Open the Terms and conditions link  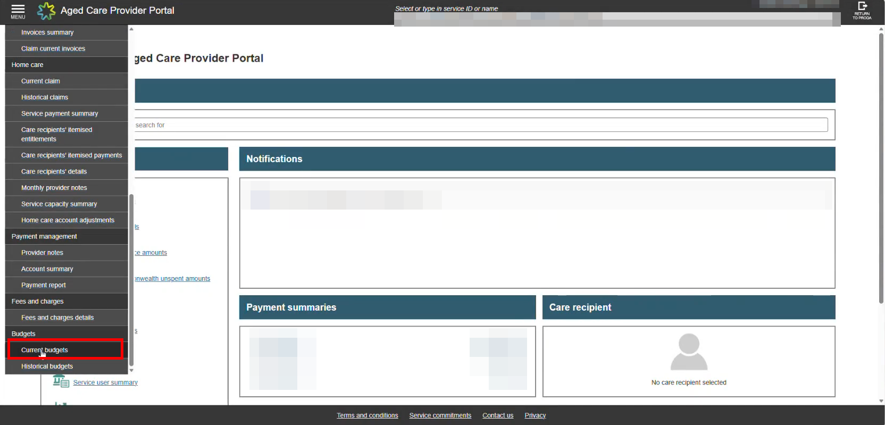coord(367,415)
